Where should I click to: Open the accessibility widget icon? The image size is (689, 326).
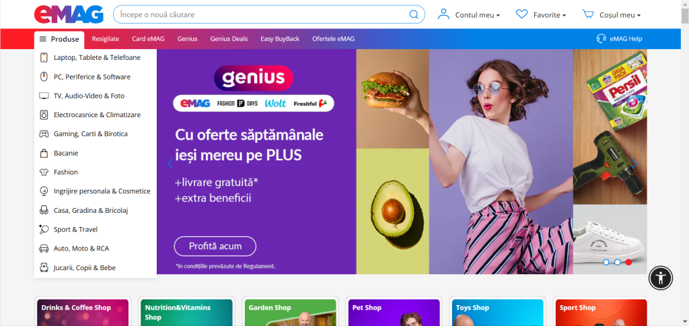(661, 278)
